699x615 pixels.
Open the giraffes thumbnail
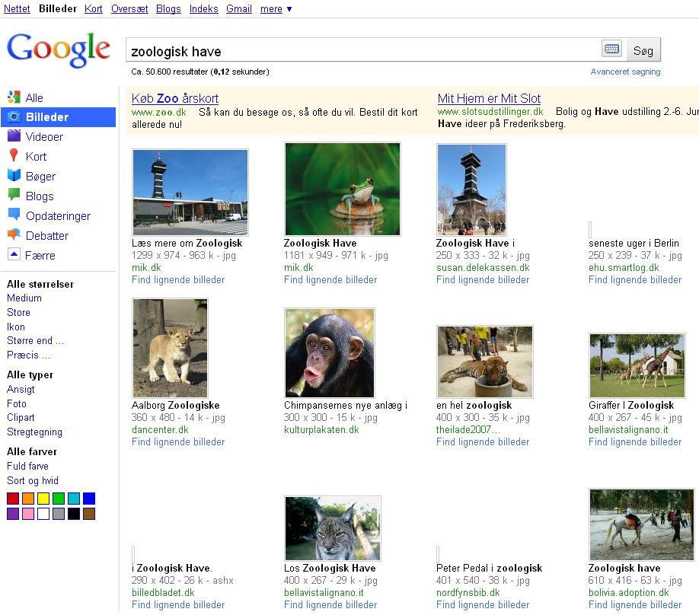[637, 365]
